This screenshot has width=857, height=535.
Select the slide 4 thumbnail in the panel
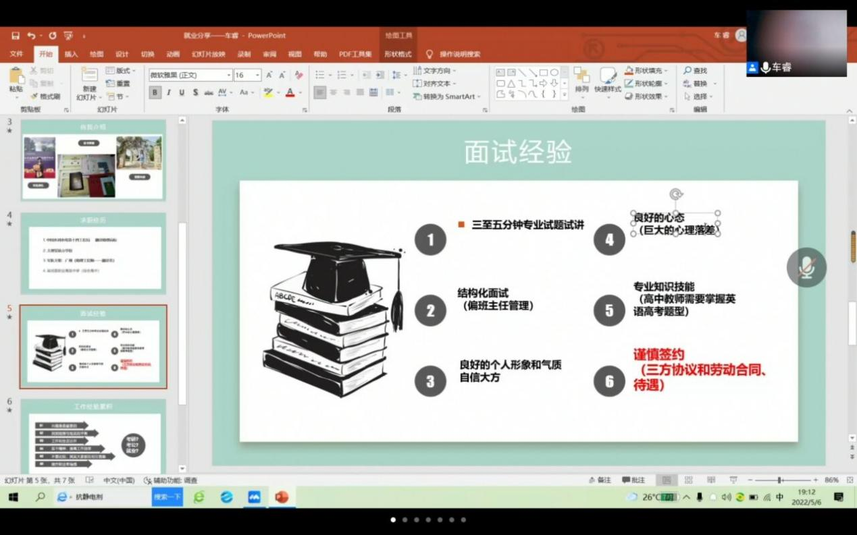pyautogui.click(x=93, y=253)
